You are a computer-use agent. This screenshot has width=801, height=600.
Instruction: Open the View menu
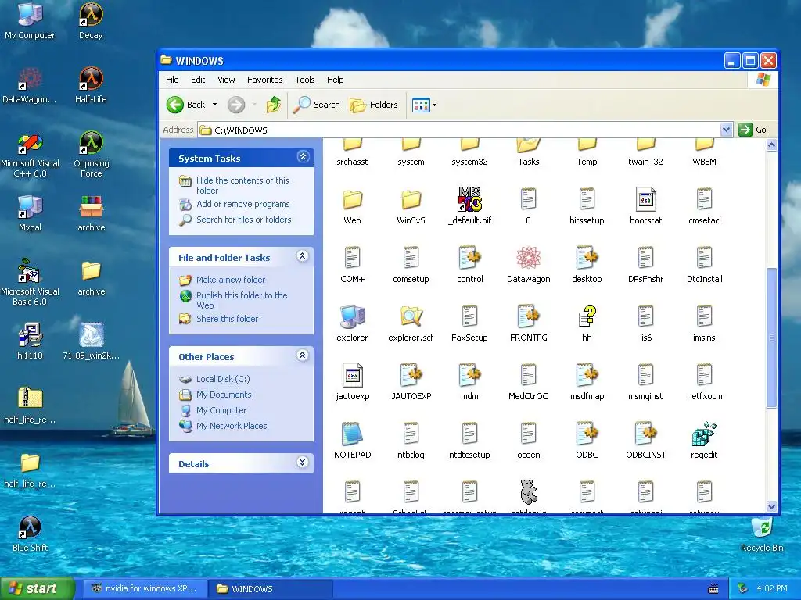[x=226, y=80]
